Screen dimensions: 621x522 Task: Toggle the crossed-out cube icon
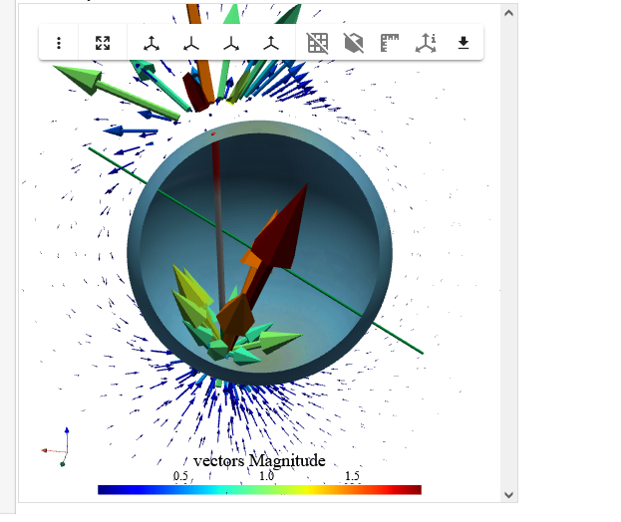pos(353,43)
